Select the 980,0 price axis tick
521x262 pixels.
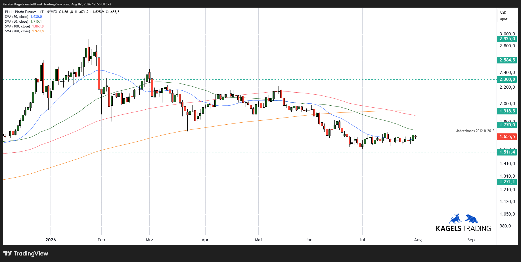point(505,226)
